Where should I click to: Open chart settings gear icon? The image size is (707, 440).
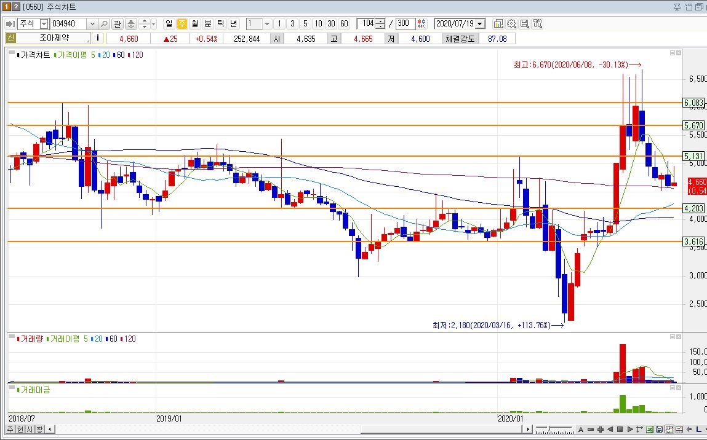click(511, 23)
